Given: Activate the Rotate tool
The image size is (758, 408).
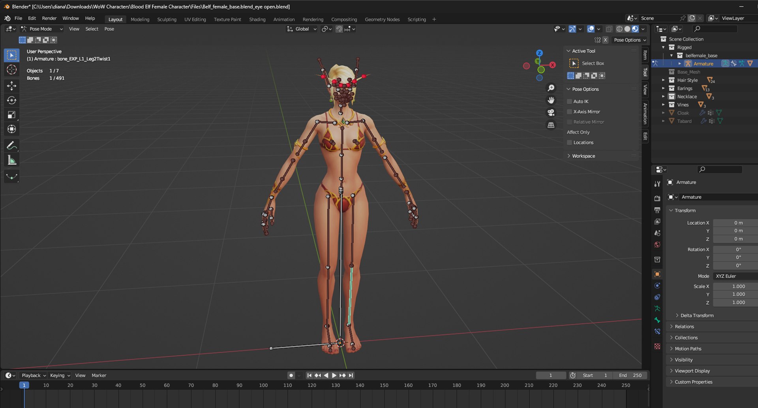Looking at the screenshot, I should [11, 100].
